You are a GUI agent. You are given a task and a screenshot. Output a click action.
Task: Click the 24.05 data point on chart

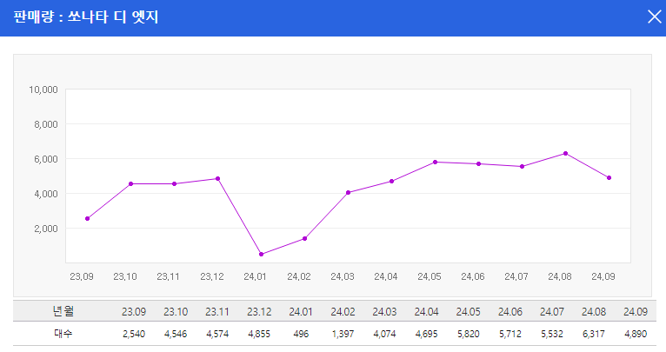[436, 163]
